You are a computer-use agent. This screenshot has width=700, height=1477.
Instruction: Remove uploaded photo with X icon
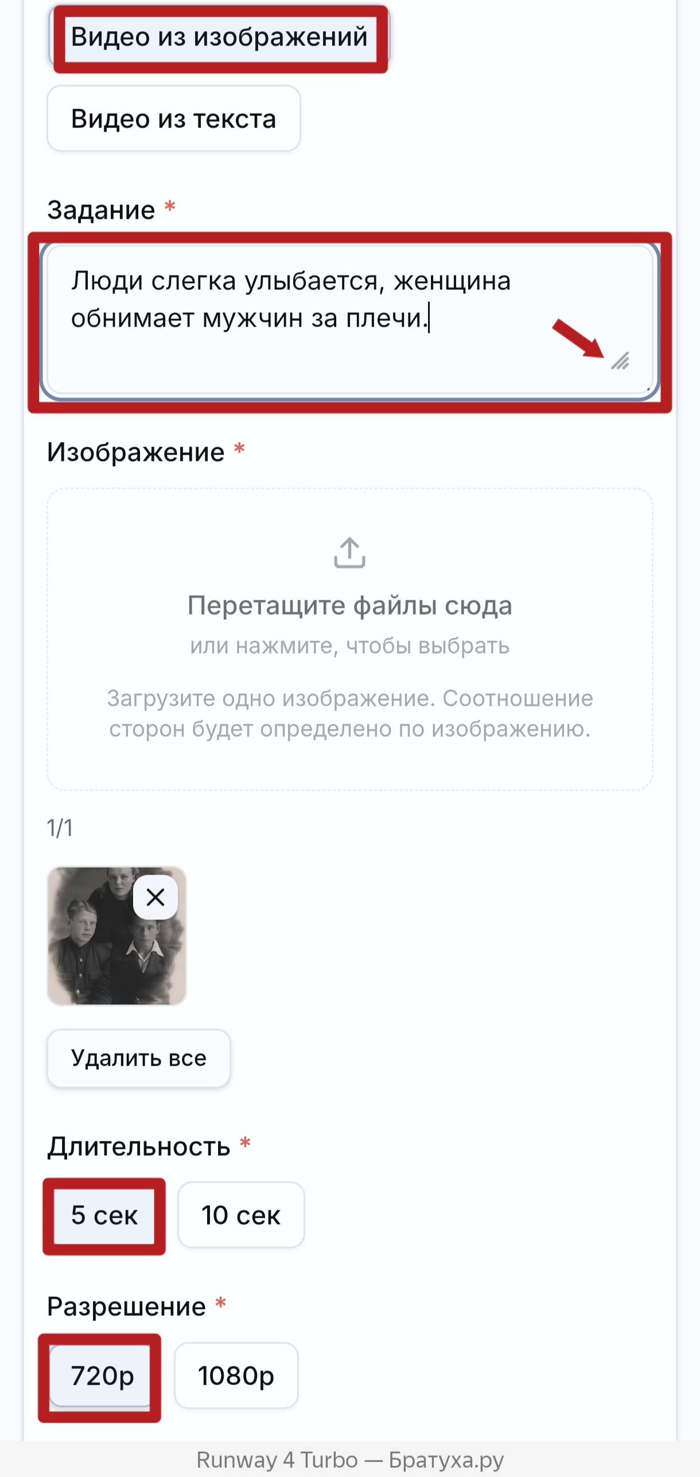tap(155, 897)
